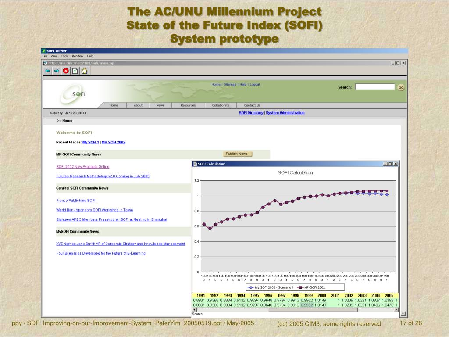The height and width of the screenshot is (337, 449).
Task: Click the table's left scroll arrow
Action: coord(195,310)
